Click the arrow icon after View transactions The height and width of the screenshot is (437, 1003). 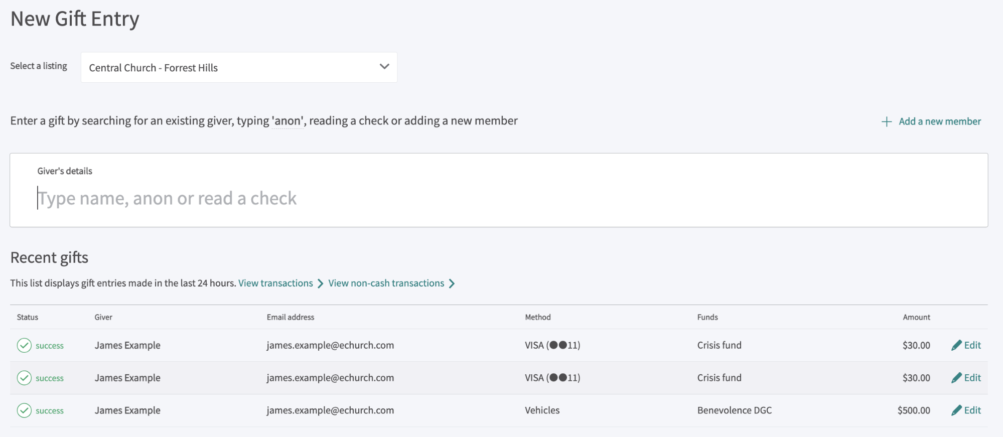(x=321, y=283)
